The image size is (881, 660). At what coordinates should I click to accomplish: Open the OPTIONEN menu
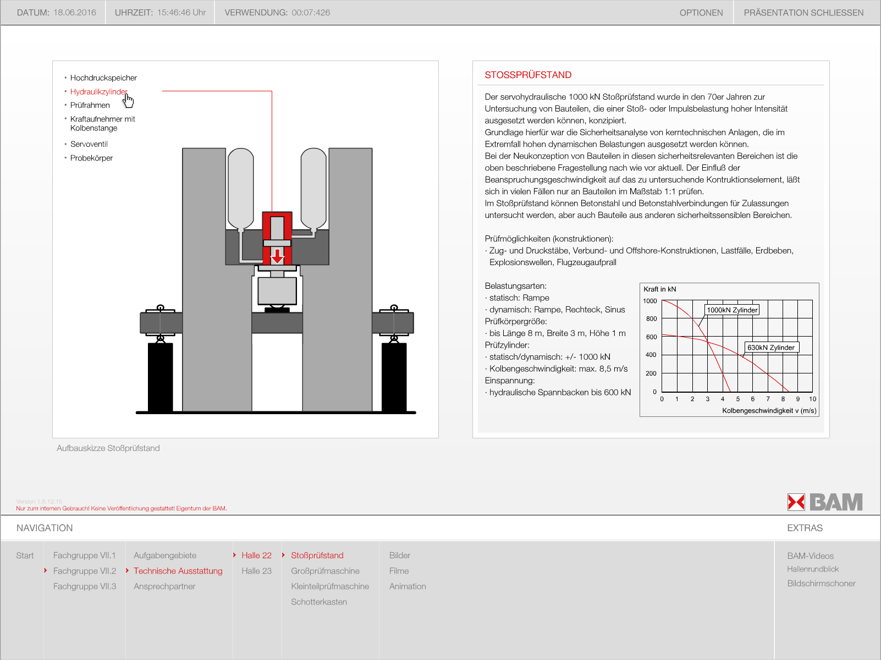[701, 13]
